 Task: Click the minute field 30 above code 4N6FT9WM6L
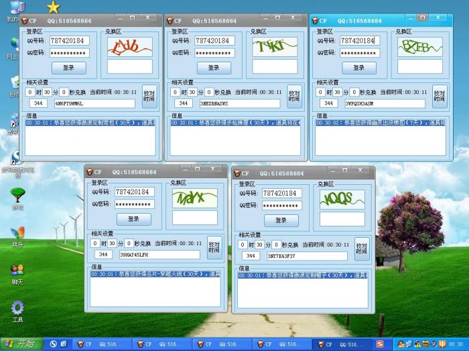pos(47,92)
